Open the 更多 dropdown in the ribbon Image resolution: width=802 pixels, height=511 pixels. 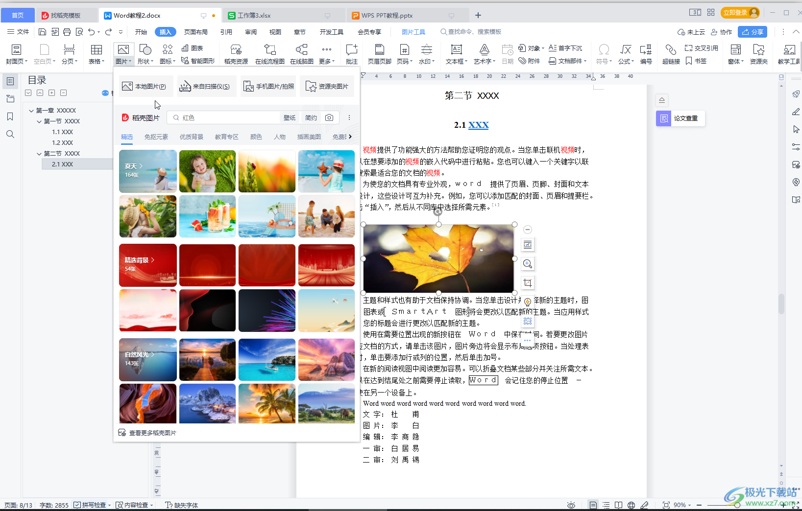pyautogui.click(x=326, y=54)
